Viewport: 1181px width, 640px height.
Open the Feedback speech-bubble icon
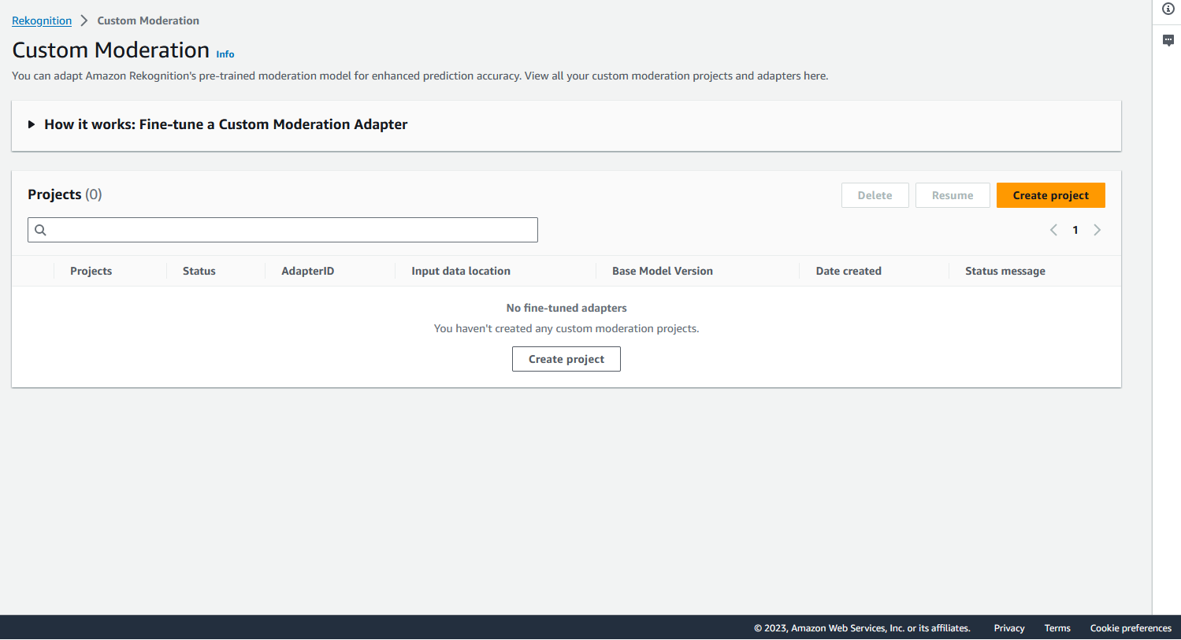pyautogui.click(x=1168, y=39)
